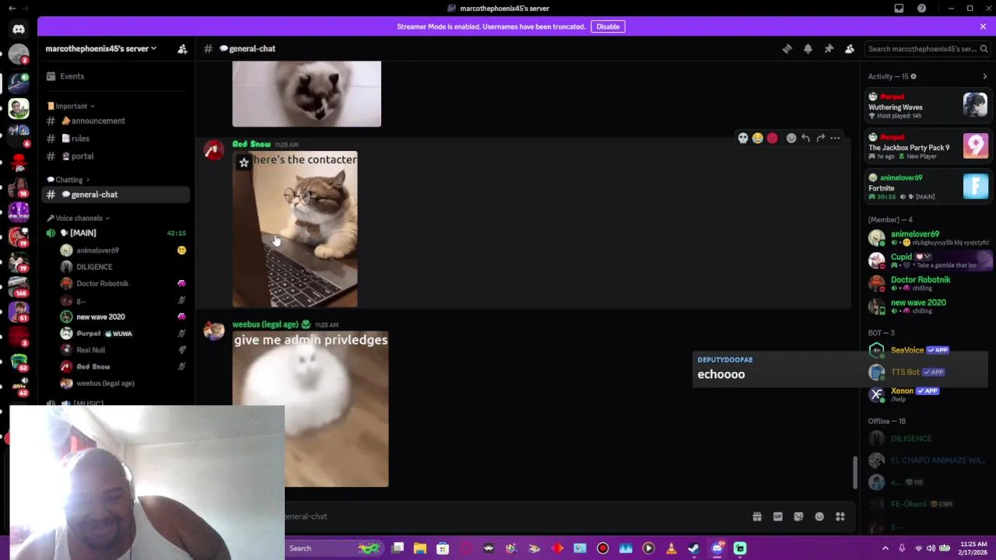
Task: View the SeaVoice bot in member list
Action: (928, 350)
